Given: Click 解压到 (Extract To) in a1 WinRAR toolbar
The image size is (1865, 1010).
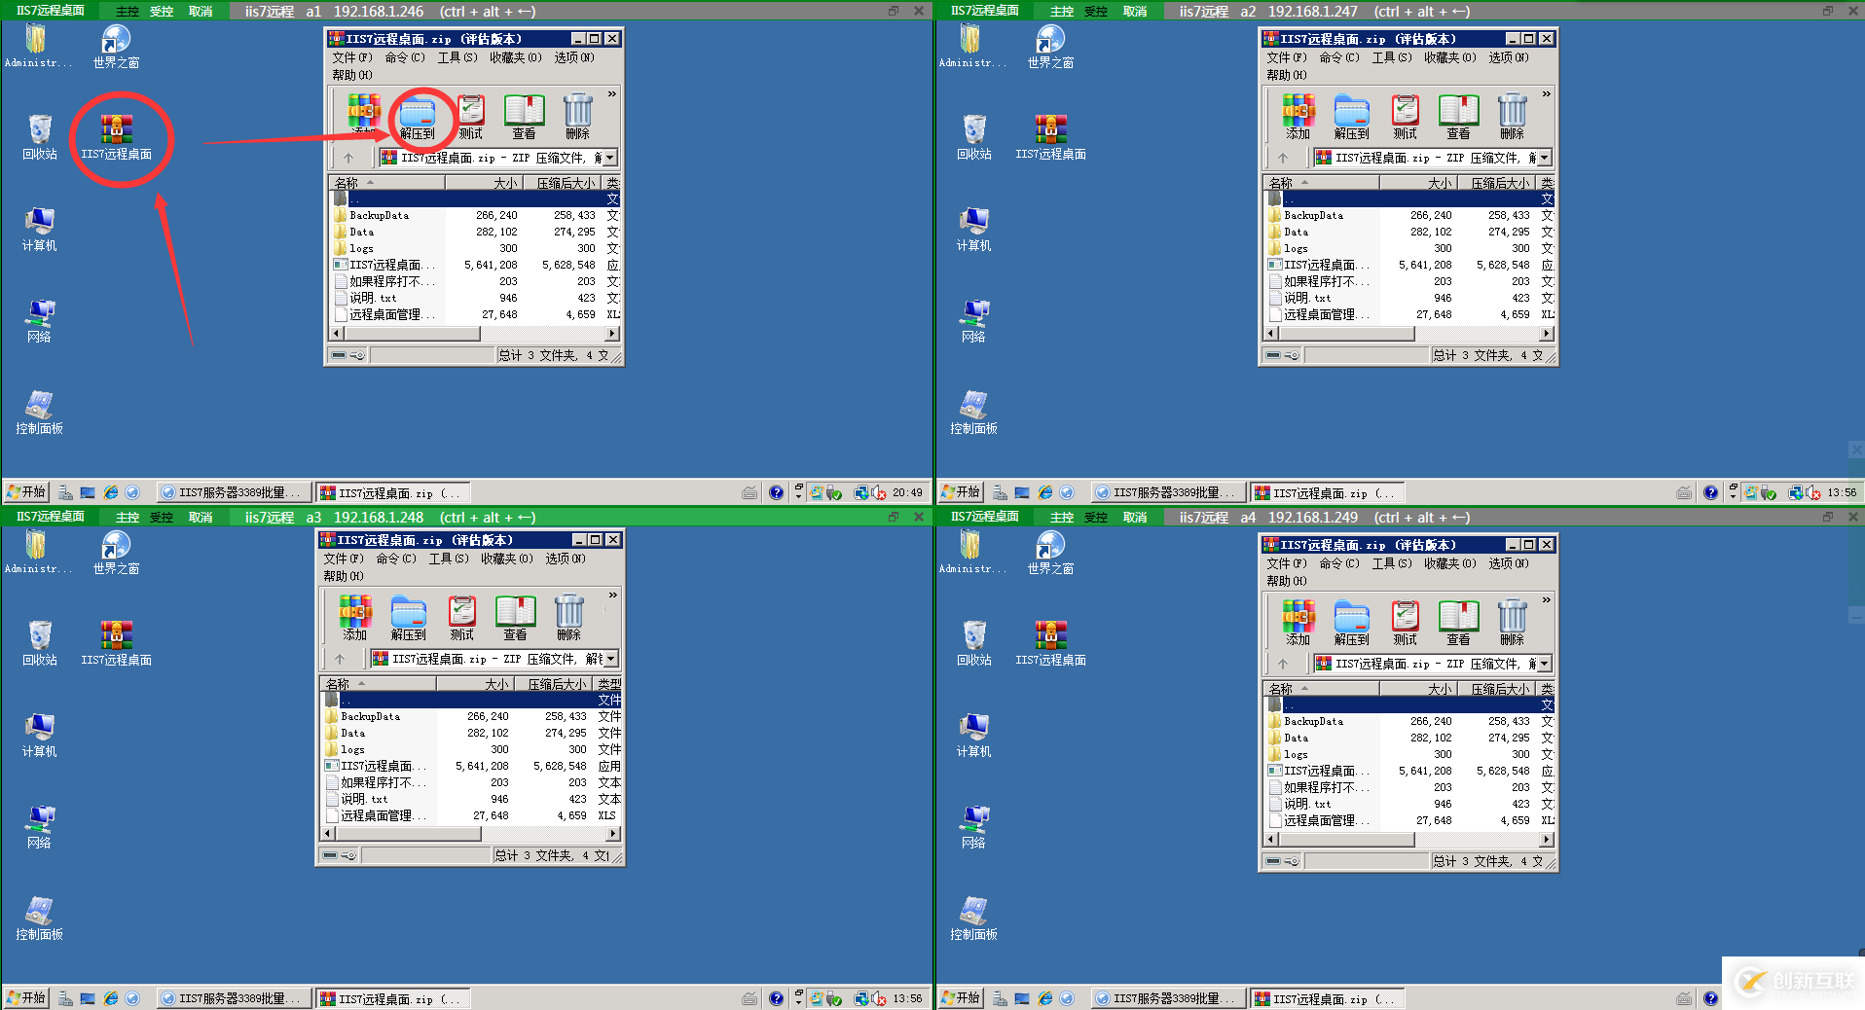Looking at the screenshot, I should [418, 117].
